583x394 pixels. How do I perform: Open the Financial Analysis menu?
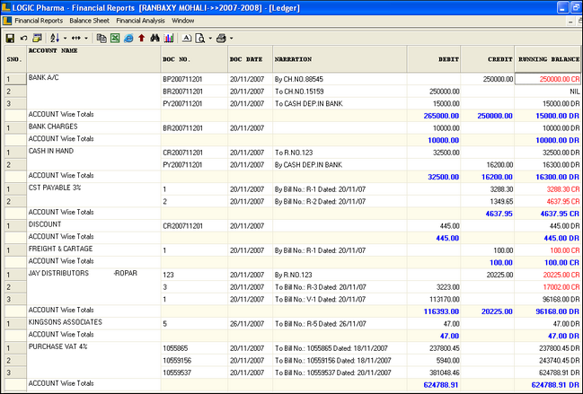[140, 21]
